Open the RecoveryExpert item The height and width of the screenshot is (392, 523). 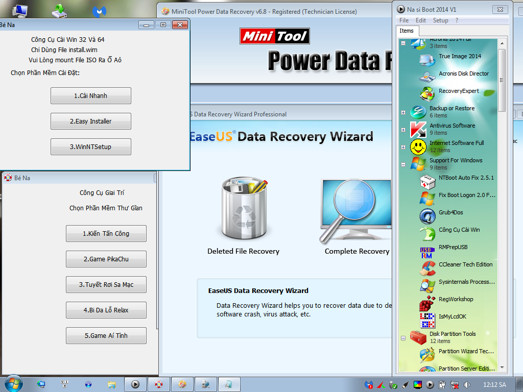(459, 91)
